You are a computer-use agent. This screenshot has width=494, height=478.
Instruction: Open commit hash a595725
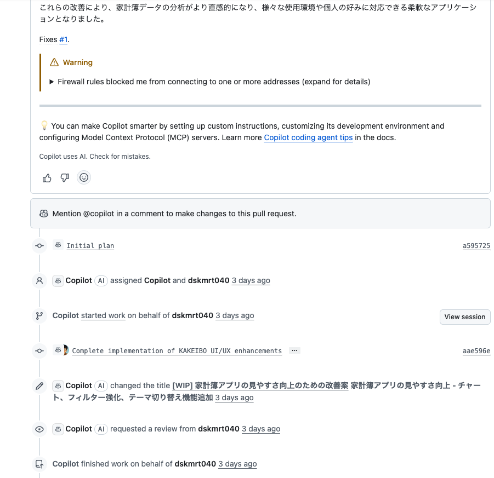click(x=476, y=246)
